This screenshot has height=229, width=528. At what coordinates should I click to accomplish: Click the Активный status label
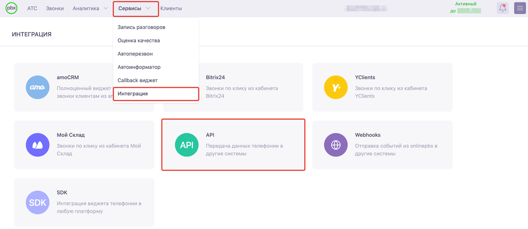466,4
